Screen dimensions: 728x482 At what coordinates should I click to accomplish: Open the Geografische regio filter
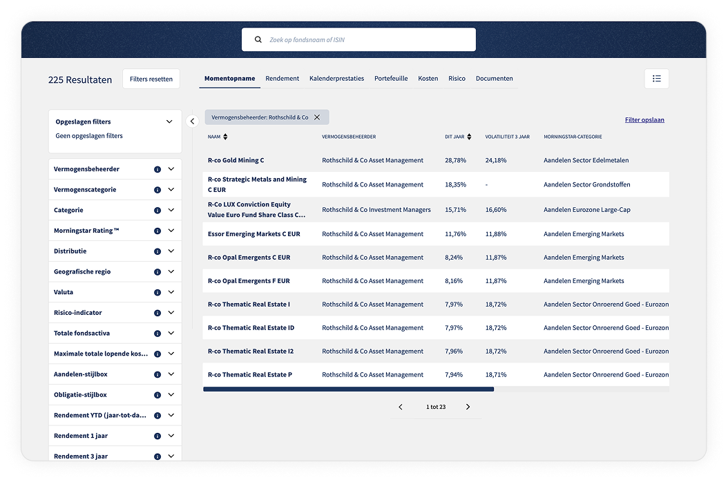click(x=171, y=271)
